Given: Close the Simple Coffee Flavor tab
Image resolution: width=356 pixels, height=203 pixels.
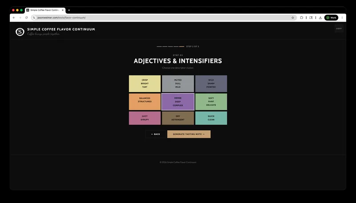Looking at the screenshot, I should click(x=63, y=10).
